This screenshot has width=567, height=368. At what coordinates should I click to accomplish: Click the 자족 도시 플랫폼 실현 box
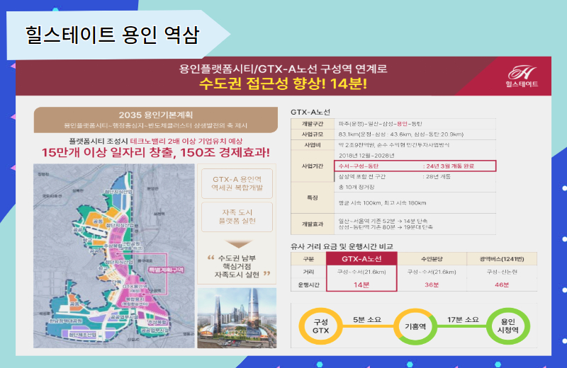tap(237, 217)
